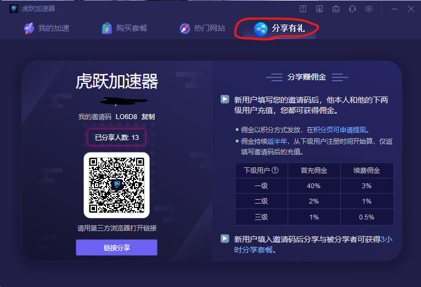Open the 购买套餐 tab
421x287 pixels.
pos(124,28)
